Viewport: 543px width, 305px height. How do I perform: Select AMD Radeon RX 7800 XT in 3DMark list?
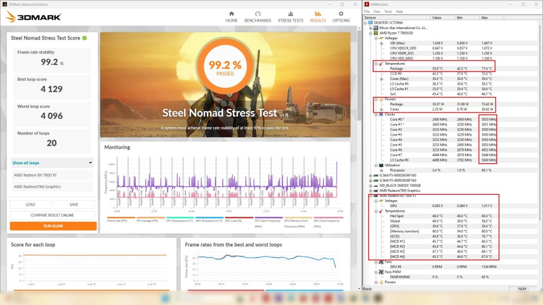coord(52,175)
